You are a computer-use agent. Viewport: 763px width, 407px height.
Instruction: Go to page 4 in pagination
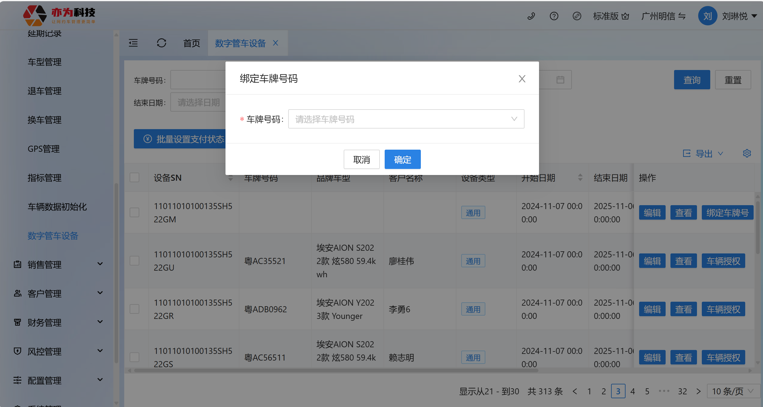(x=632, y=391)
